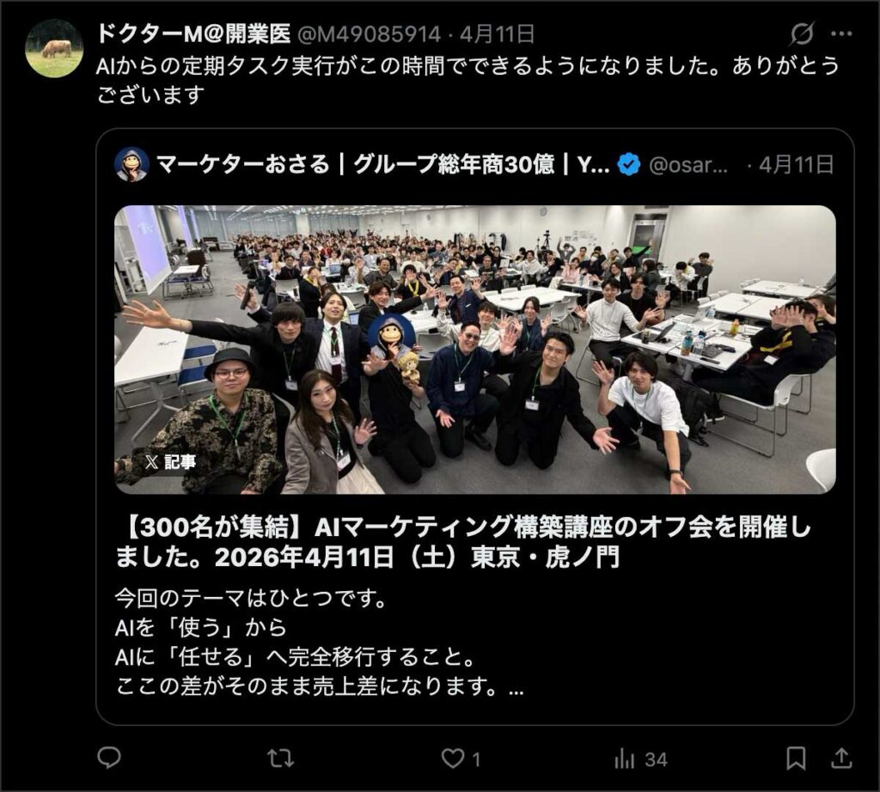Open ドクターM@開業医 display name
Viewport: 880px width, 792px height.
(193, 34)
